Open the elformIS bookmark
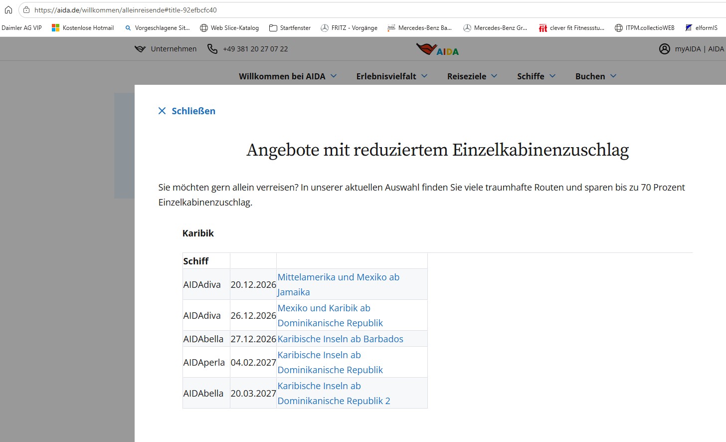The width and height of the screenshot is (726, 442). tap(701, 28)
